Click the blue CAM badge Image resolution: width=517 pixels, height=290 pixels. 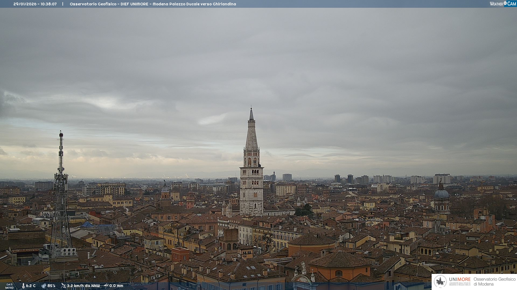(x=512, y=4)
